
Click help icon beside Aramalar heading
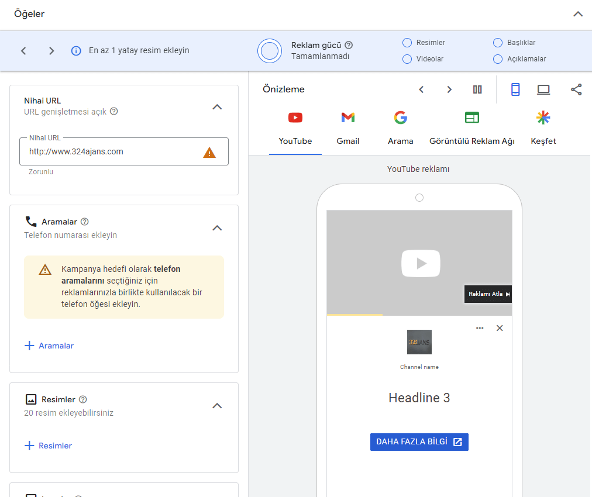[85, 222]
